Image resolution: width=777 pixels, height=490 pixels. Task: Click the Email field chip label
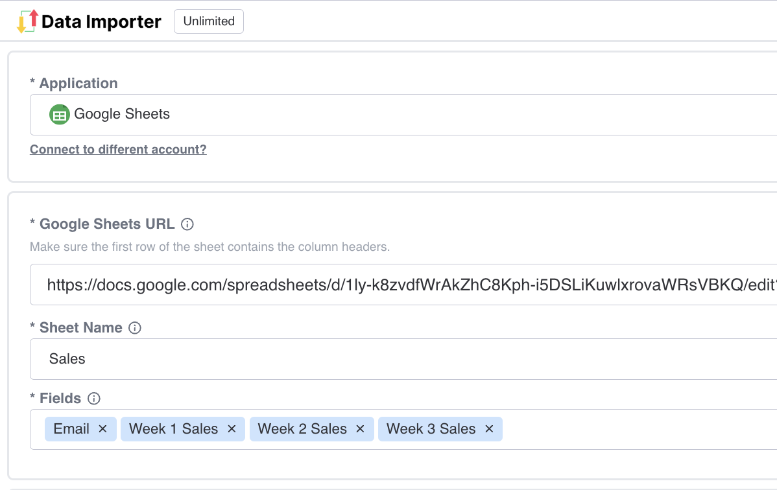[71, 428]
